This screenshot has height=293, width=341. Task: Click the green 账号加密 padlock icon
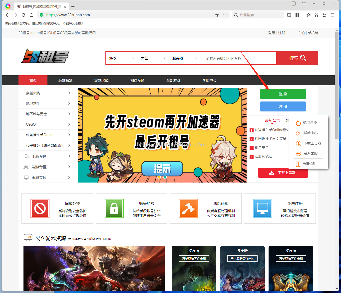pos(114,208)
